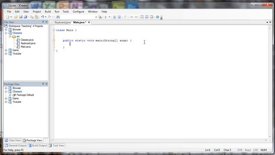Collapse the src folder in File View
The image size is (275, 155).
pyautogui.click(x=10, y=36)
